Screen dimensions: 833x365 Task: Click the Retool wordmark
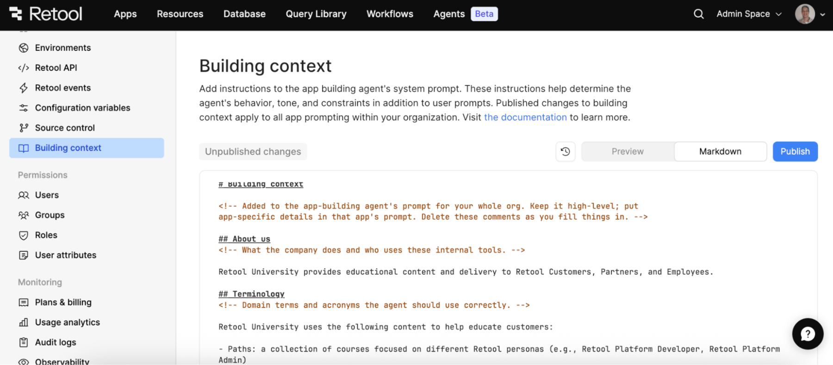tap(56, 14)
